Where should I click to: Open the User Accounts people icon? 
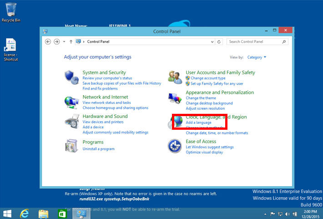pos(175,77)
